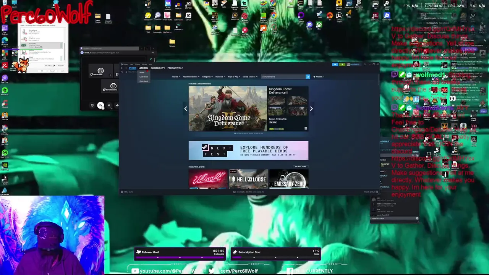489x275 pixels.
Task: Open Kingdom Come Deliverance II featured banner
Action: click(228, 108)
